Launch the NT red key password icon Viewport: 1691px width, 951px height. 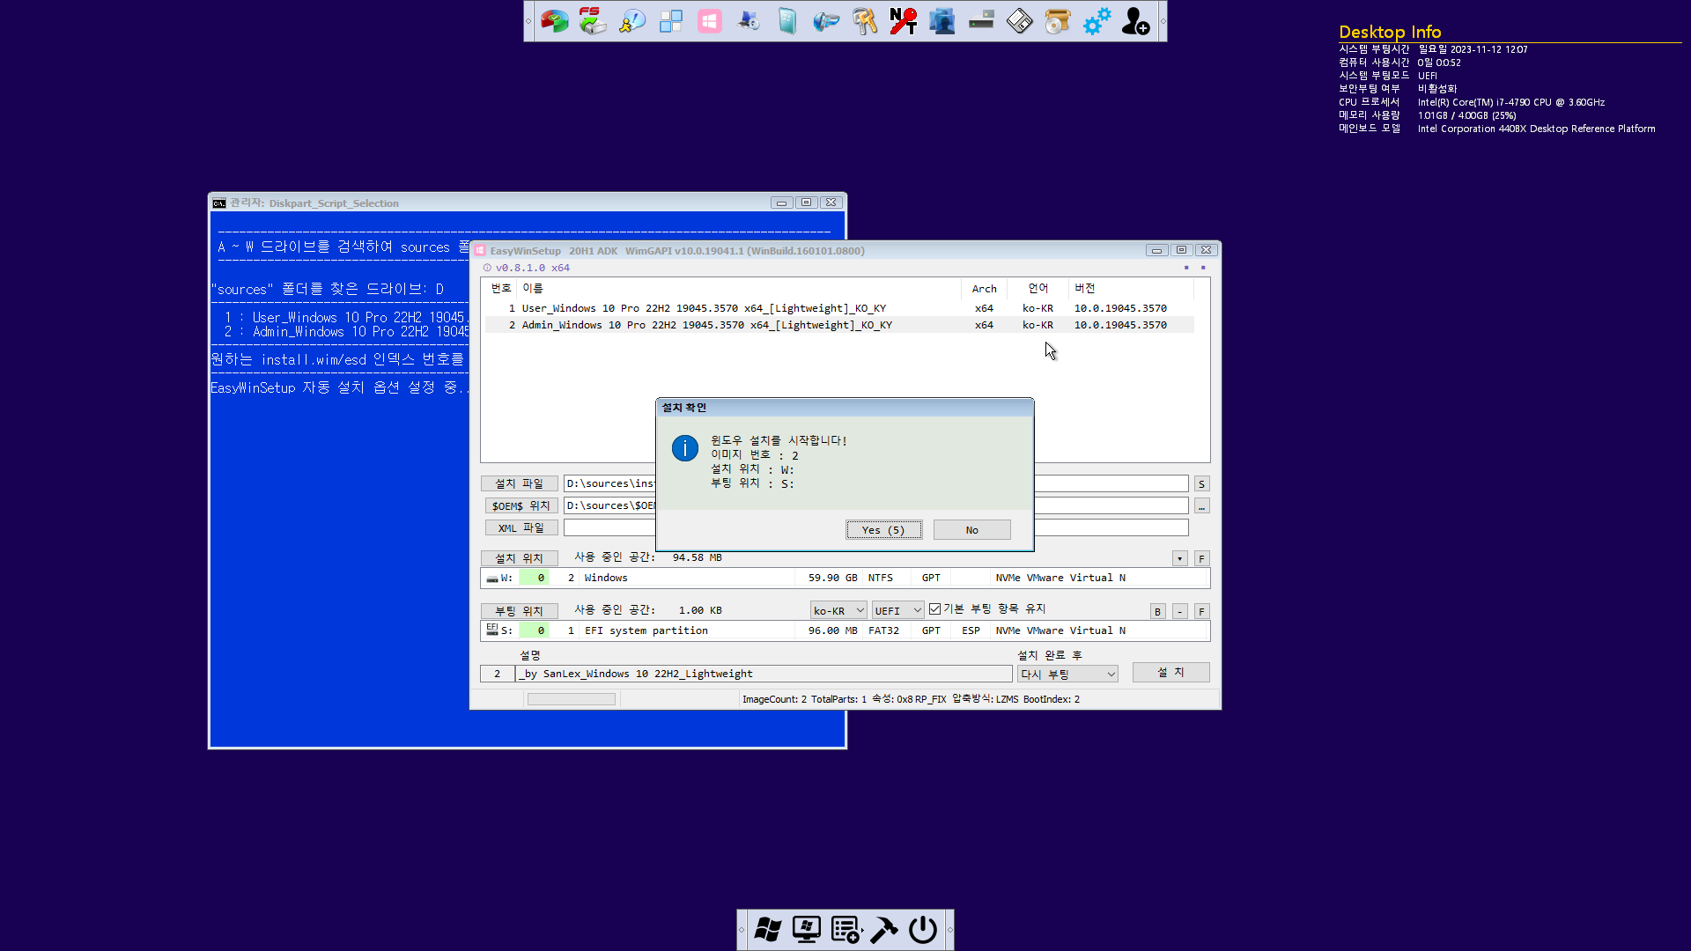[x=904, y=21]
